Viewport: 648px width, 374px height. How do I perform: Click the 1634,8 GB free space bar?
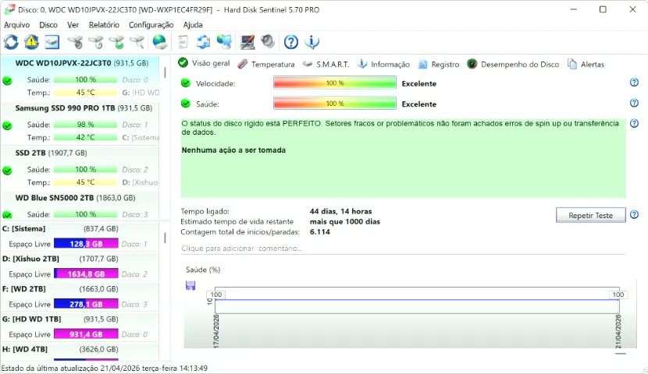point(86,273)
